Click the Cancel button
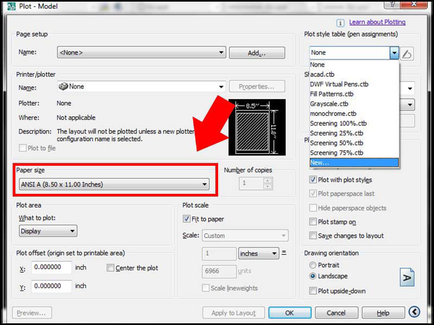The height and width of the screenshot is (325, 434). pyautogui.click(x=336, y=313)
